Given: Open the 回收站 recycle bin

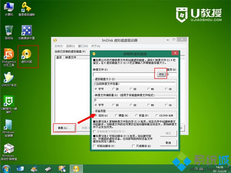Looking at the screenshot, I should (9, 32).
